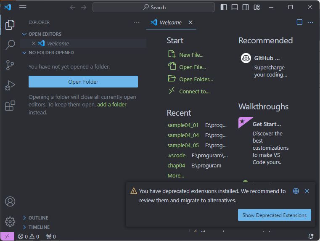Toggle the bottom panel
This screenshot has height=241, width=320.
(x=235, y=7)
